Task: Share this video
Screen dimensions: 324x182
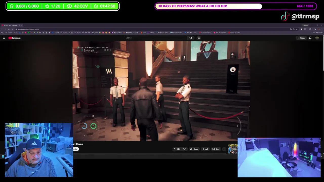Action: pyautogui.click(x=194, y=149)
